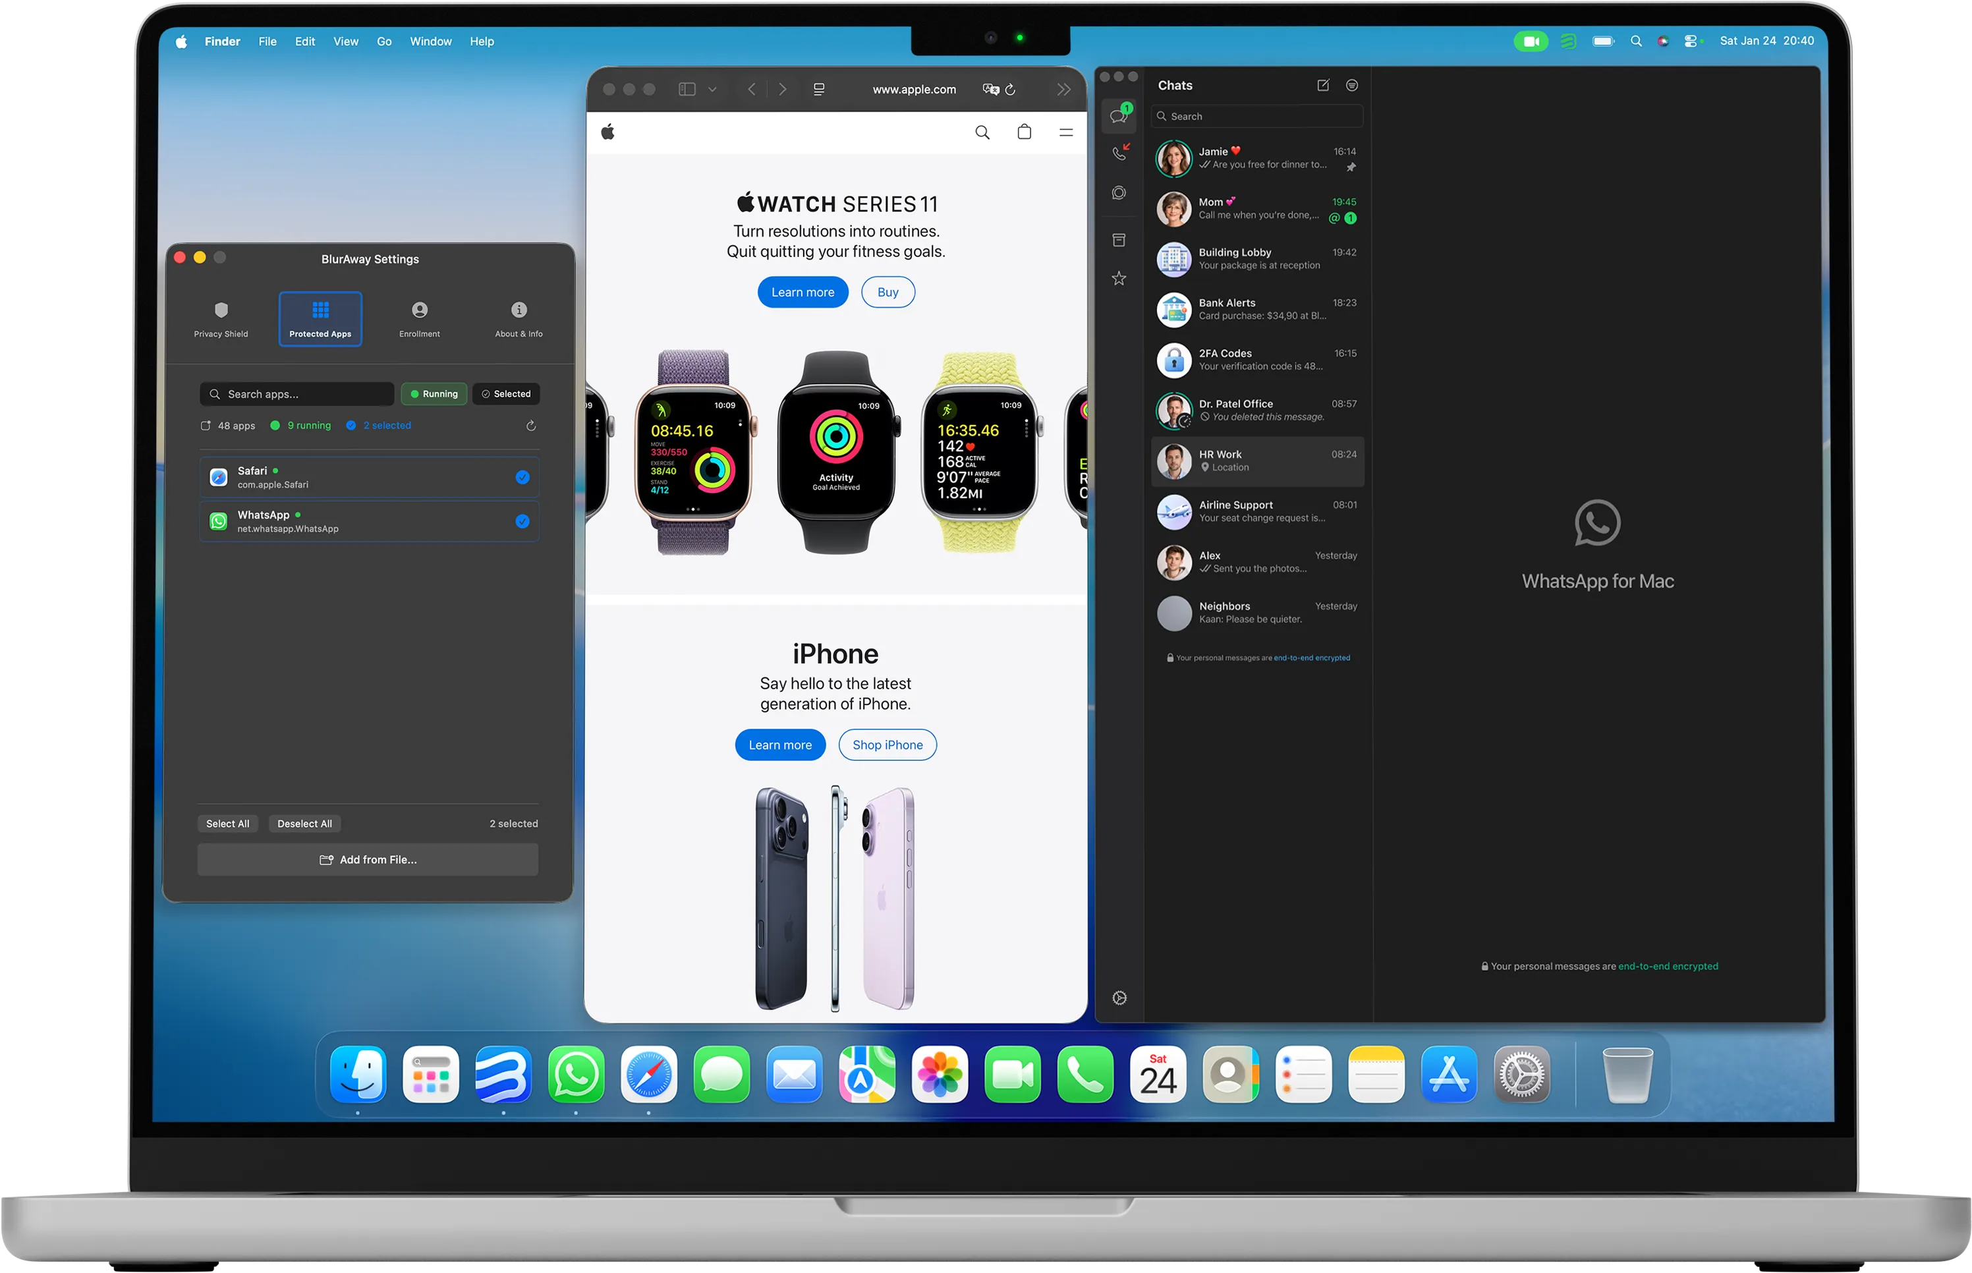The width and height of the screenshot is (1972, 1273).
Task: Expand the Safari sidebar dropdown chevron
Action: (x=712, y=89)
